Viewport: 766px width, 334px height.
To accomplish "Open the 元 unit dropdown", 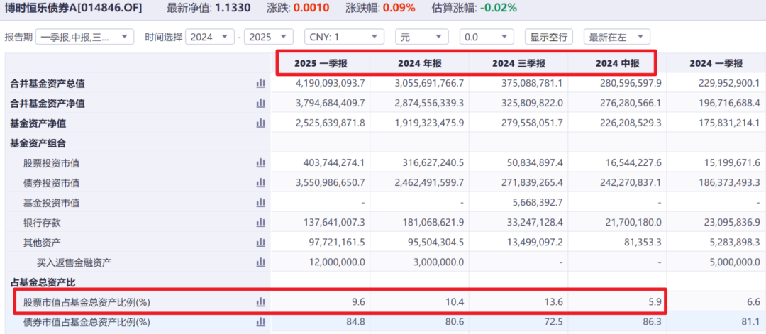I will [421, 37].
